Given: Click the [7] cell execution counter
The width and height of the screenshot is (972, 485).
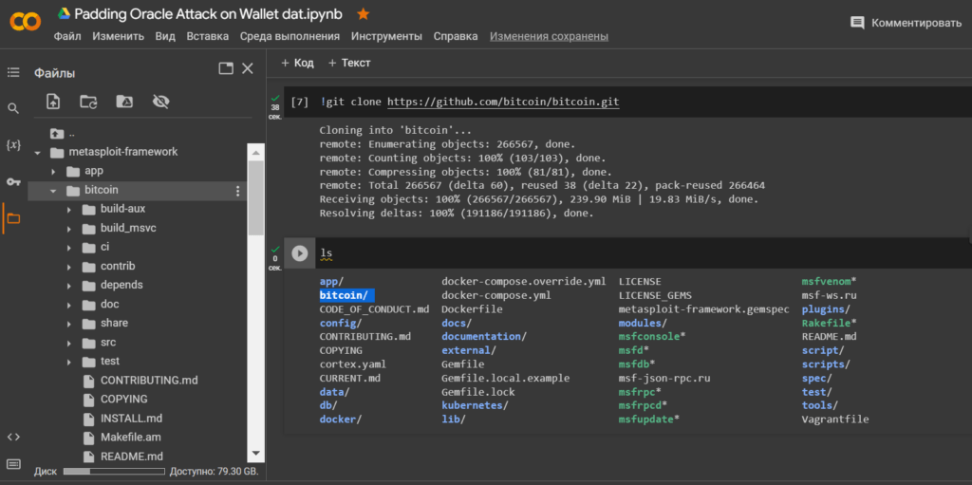Looking at the screenshot, I should pos(299,103).
